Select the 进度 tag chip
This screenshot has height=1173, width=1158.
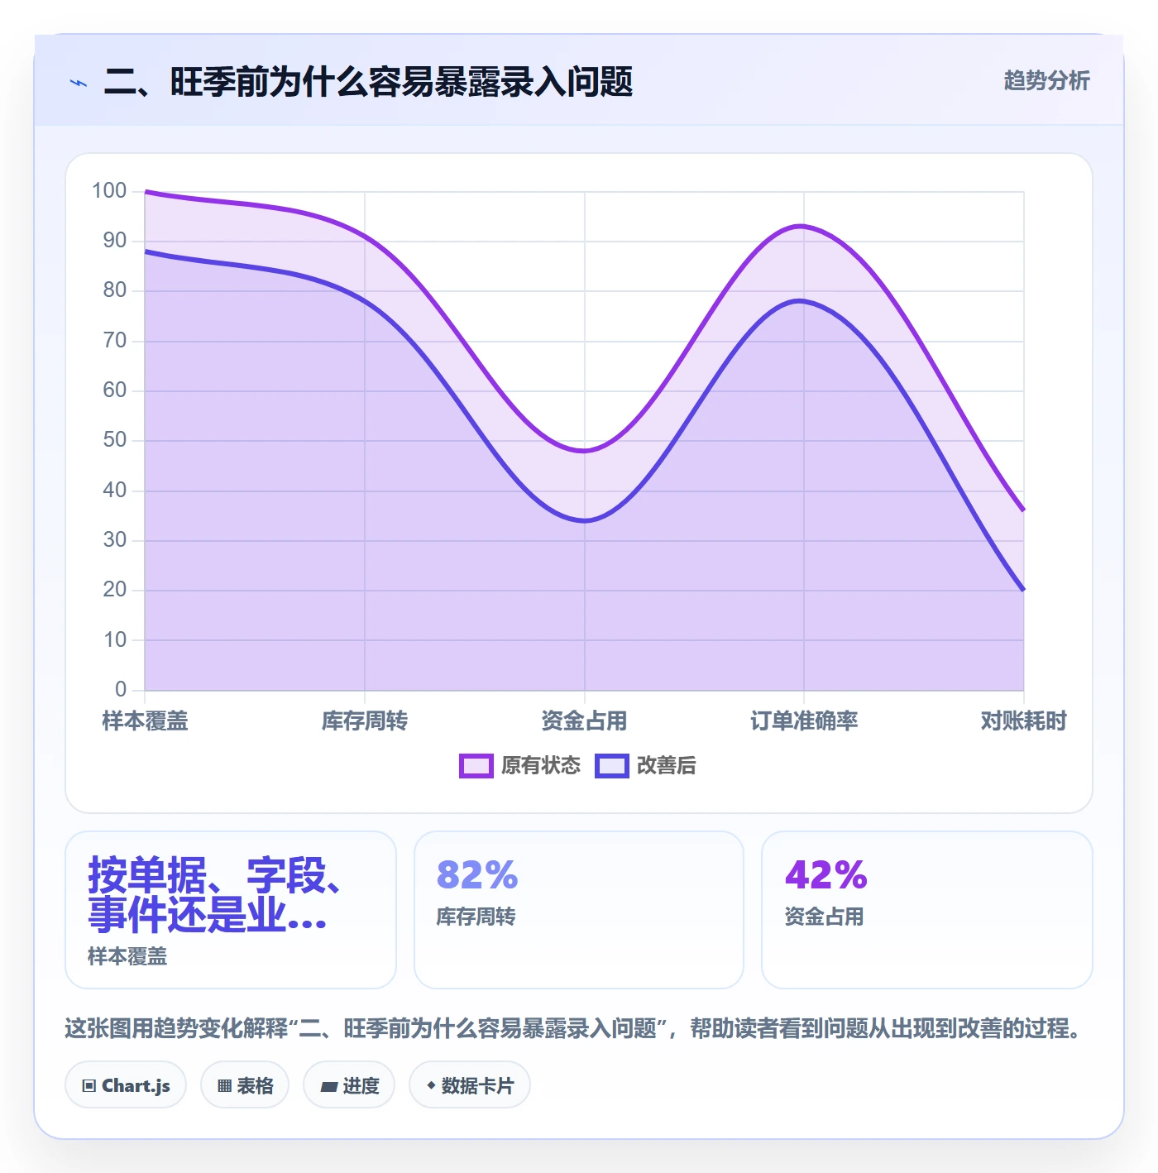pyautogui.click(x=349, y=1085)
